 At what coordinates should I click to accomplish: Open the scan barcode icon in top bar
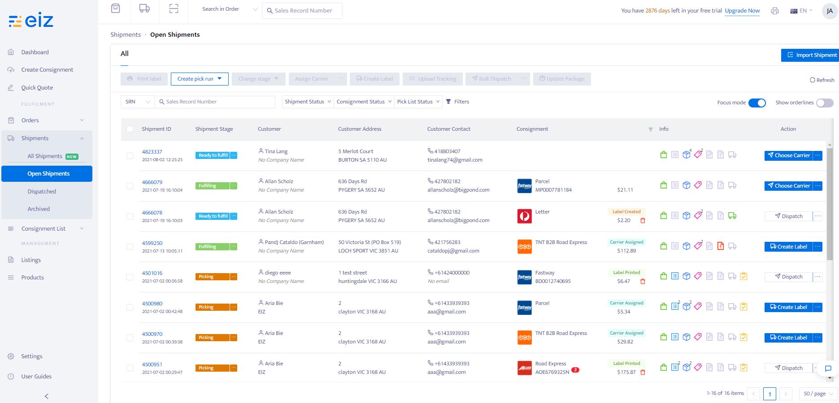click(x=174, y=9)
